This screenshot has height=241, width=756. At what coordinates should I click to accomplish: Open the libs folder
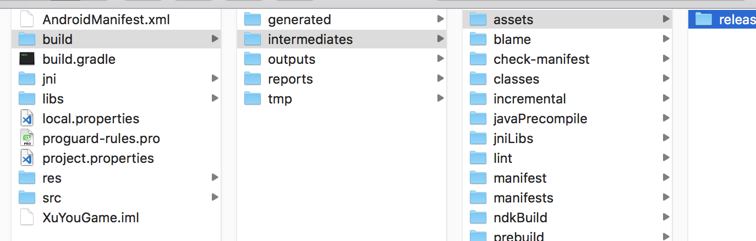tap(53, 98)
